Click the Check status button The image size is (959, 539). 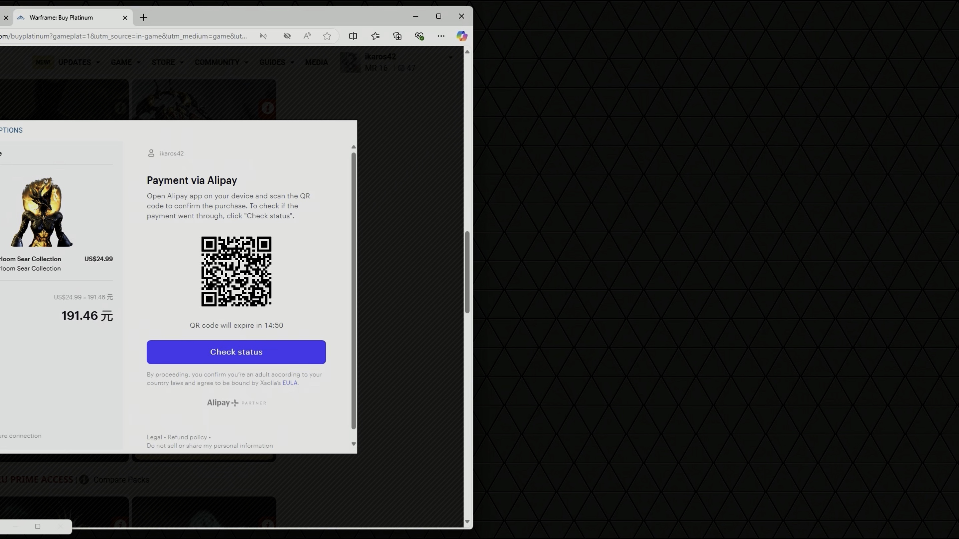pos(236,352)
